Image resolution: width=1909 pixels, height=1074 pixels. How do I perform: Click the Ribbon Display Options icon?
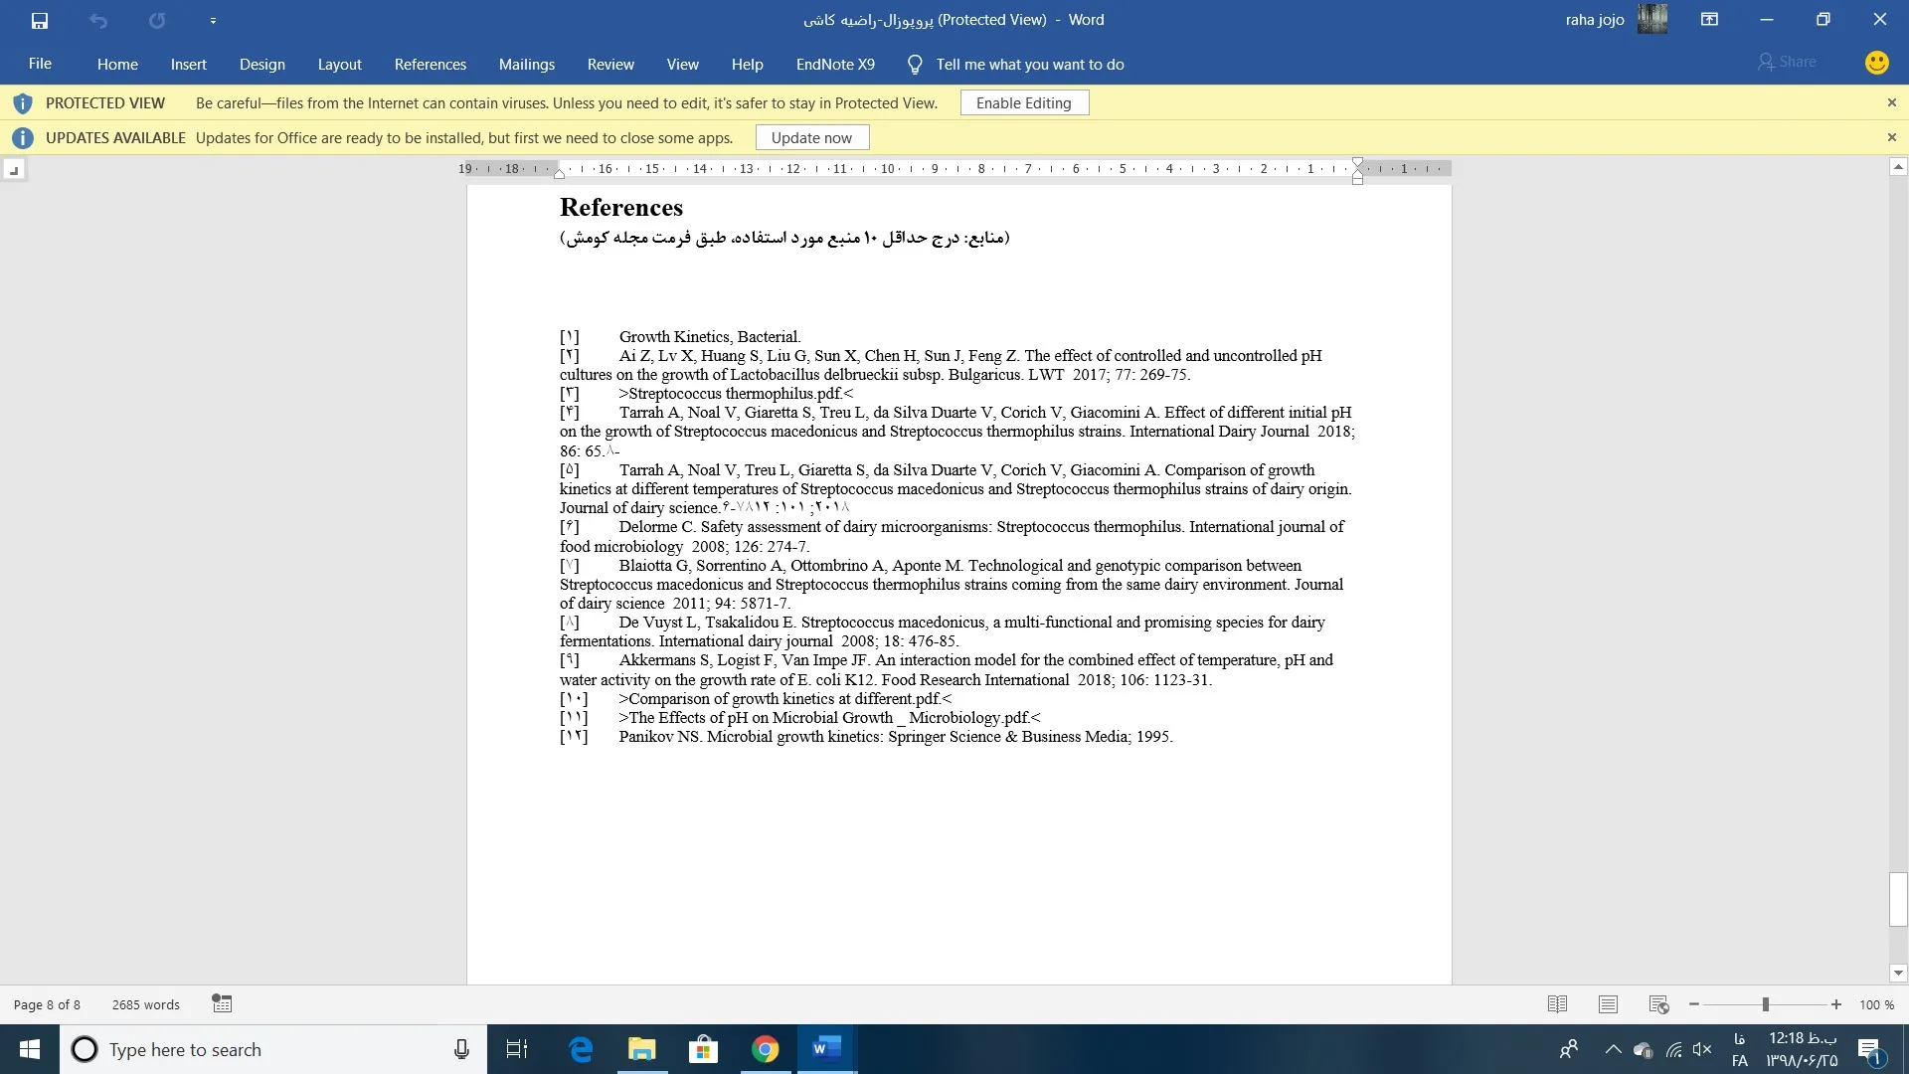pos(1709,20)
